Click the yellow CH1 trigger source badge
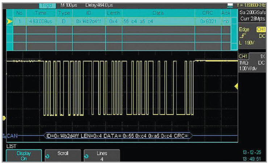This screenshot has width=268, height=164. [x=261, y=29]
